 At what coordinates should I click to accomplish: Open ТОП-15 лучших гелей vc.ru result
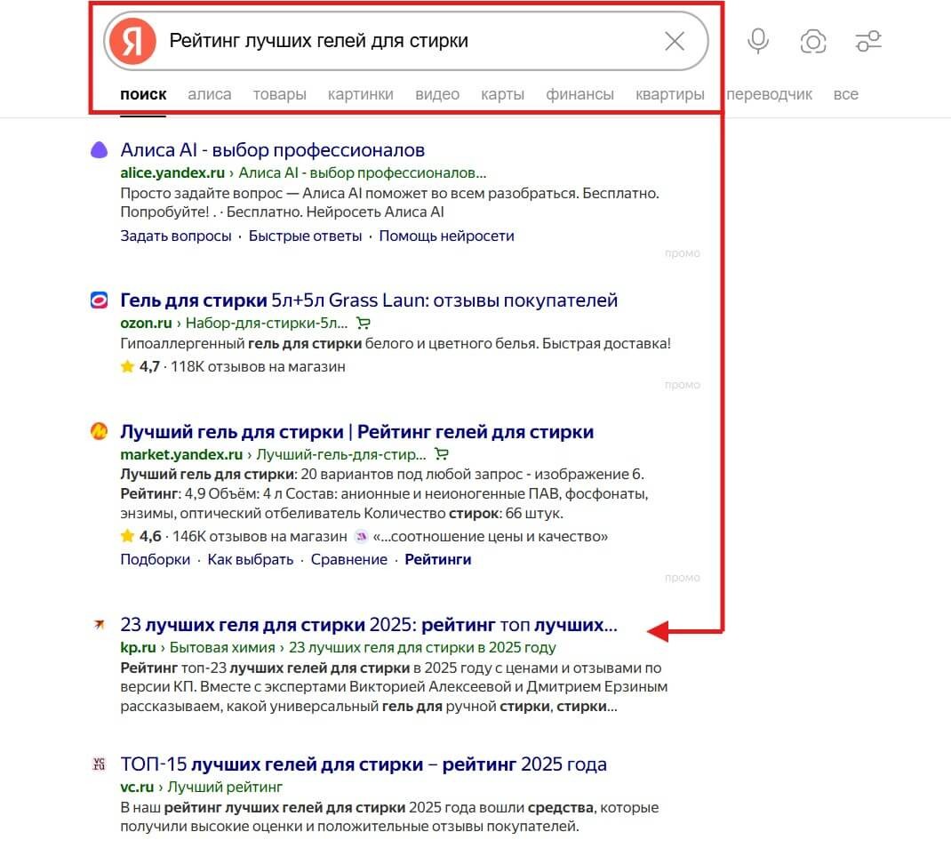(x=363, y=764)
